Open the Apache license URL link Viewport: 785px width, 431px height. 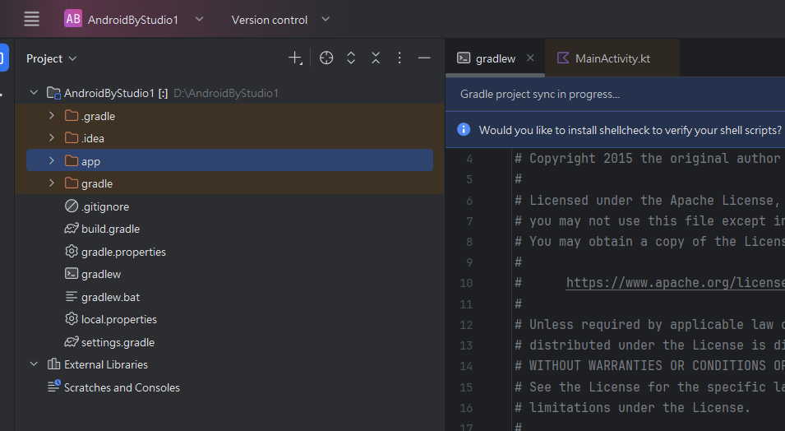coord(674,283)
